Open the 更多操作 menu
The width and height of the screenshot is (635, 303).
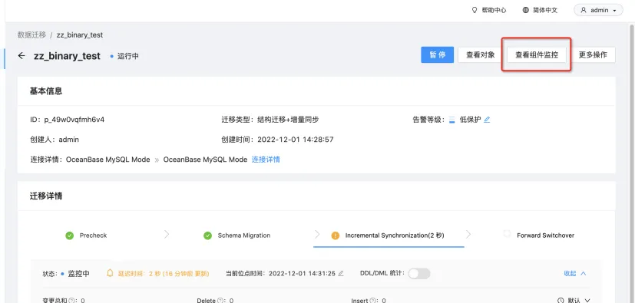(593, 55)
